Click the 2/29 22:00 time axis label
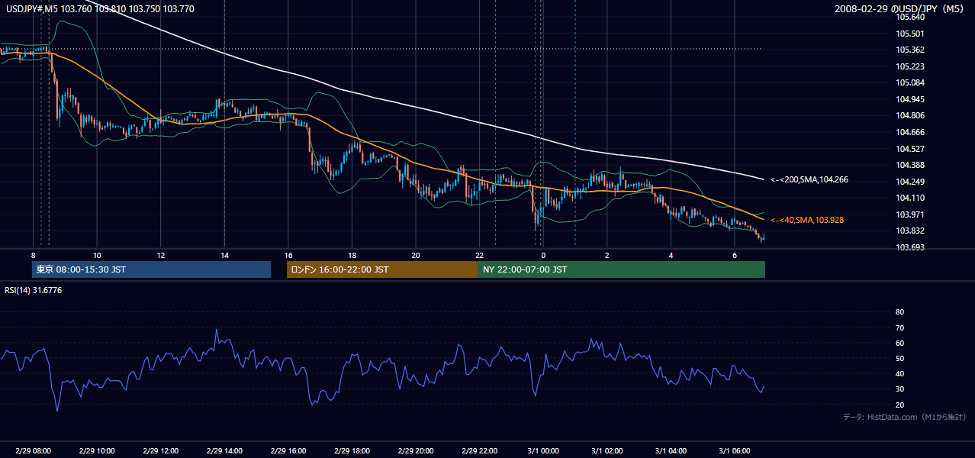Viewport: 975px width, 458px height. point(479,451)
